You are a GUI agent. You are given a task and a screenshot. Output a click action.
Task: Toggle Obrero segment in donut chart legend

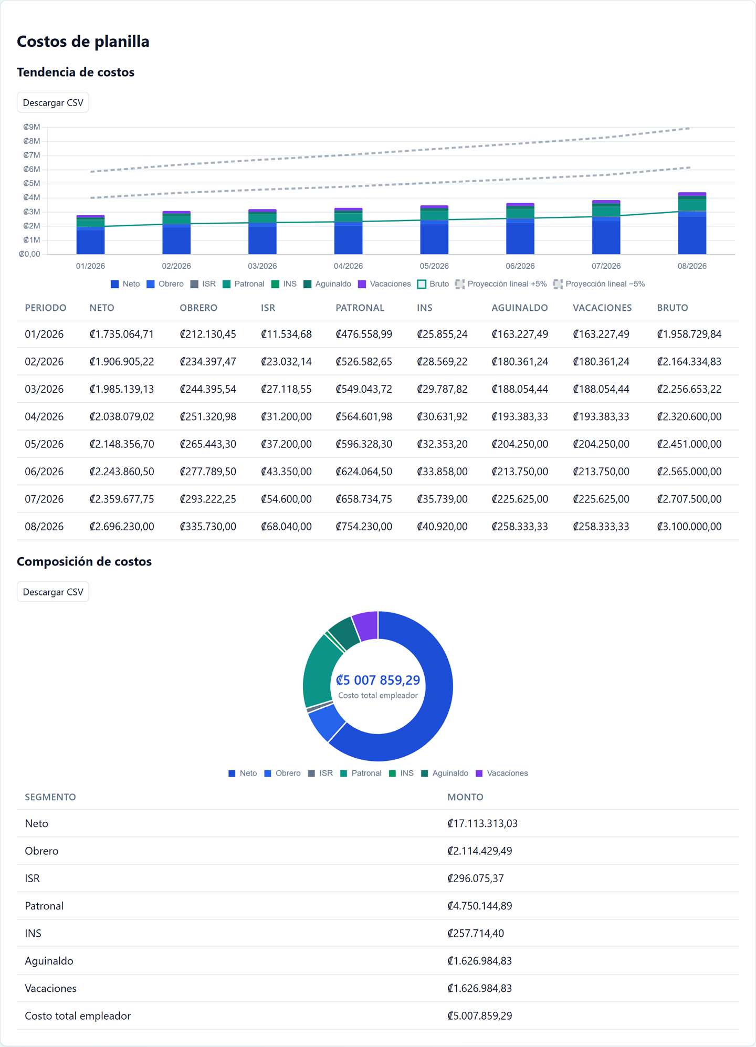point(282,773)
